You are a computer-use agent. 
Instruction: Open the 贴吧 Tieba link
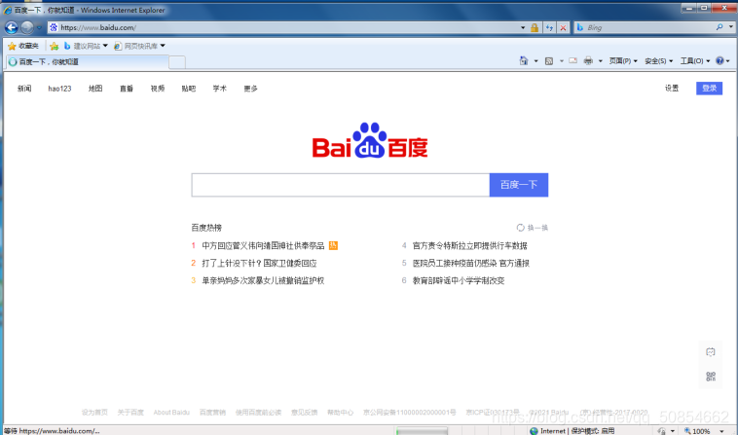click(x=188, y=89)
